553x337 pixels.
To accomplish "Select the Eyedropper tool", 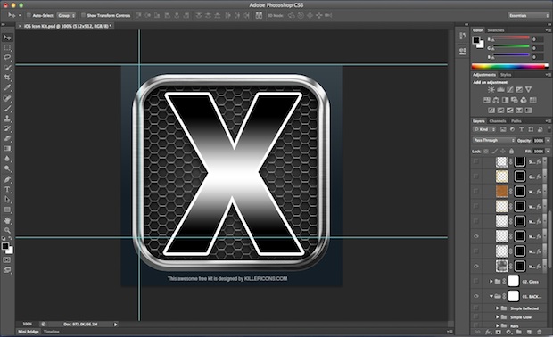I will (7, 87).
